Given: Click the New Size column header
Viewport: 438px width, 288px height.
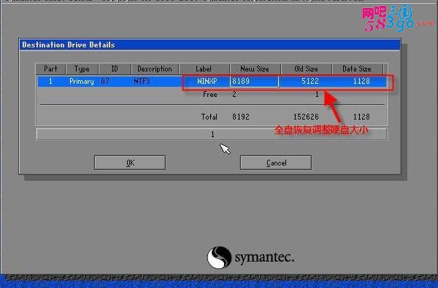Looking at the screenshot, I should tap(255, 69).
